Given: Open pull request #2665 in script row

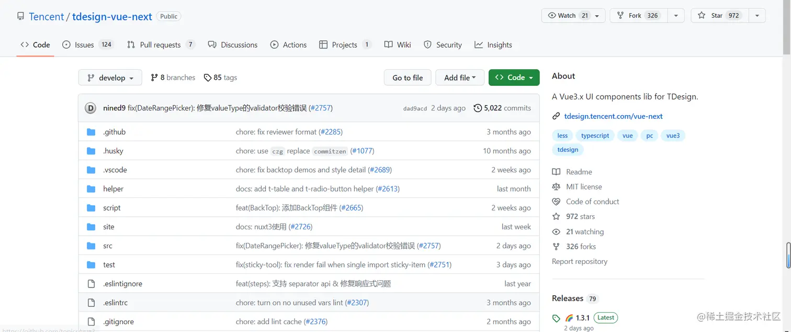Looking at the screenshot, I should [351, 208].
